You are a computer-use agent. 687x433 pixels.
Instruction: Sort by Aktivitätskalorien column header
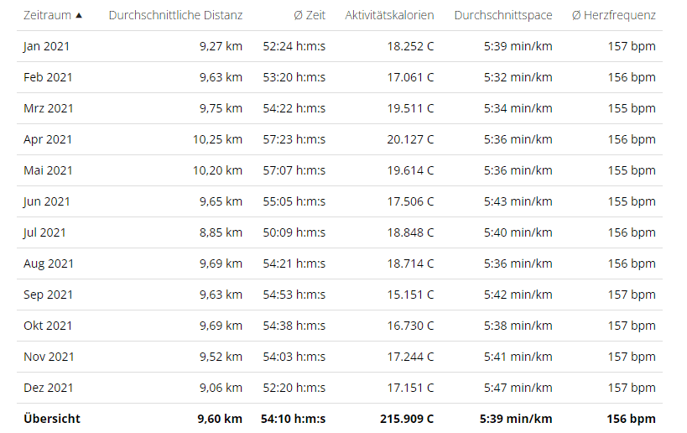pos(389,15)
